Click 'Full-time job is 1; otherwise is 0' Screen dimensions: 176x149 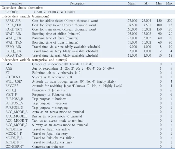point(56,73)
